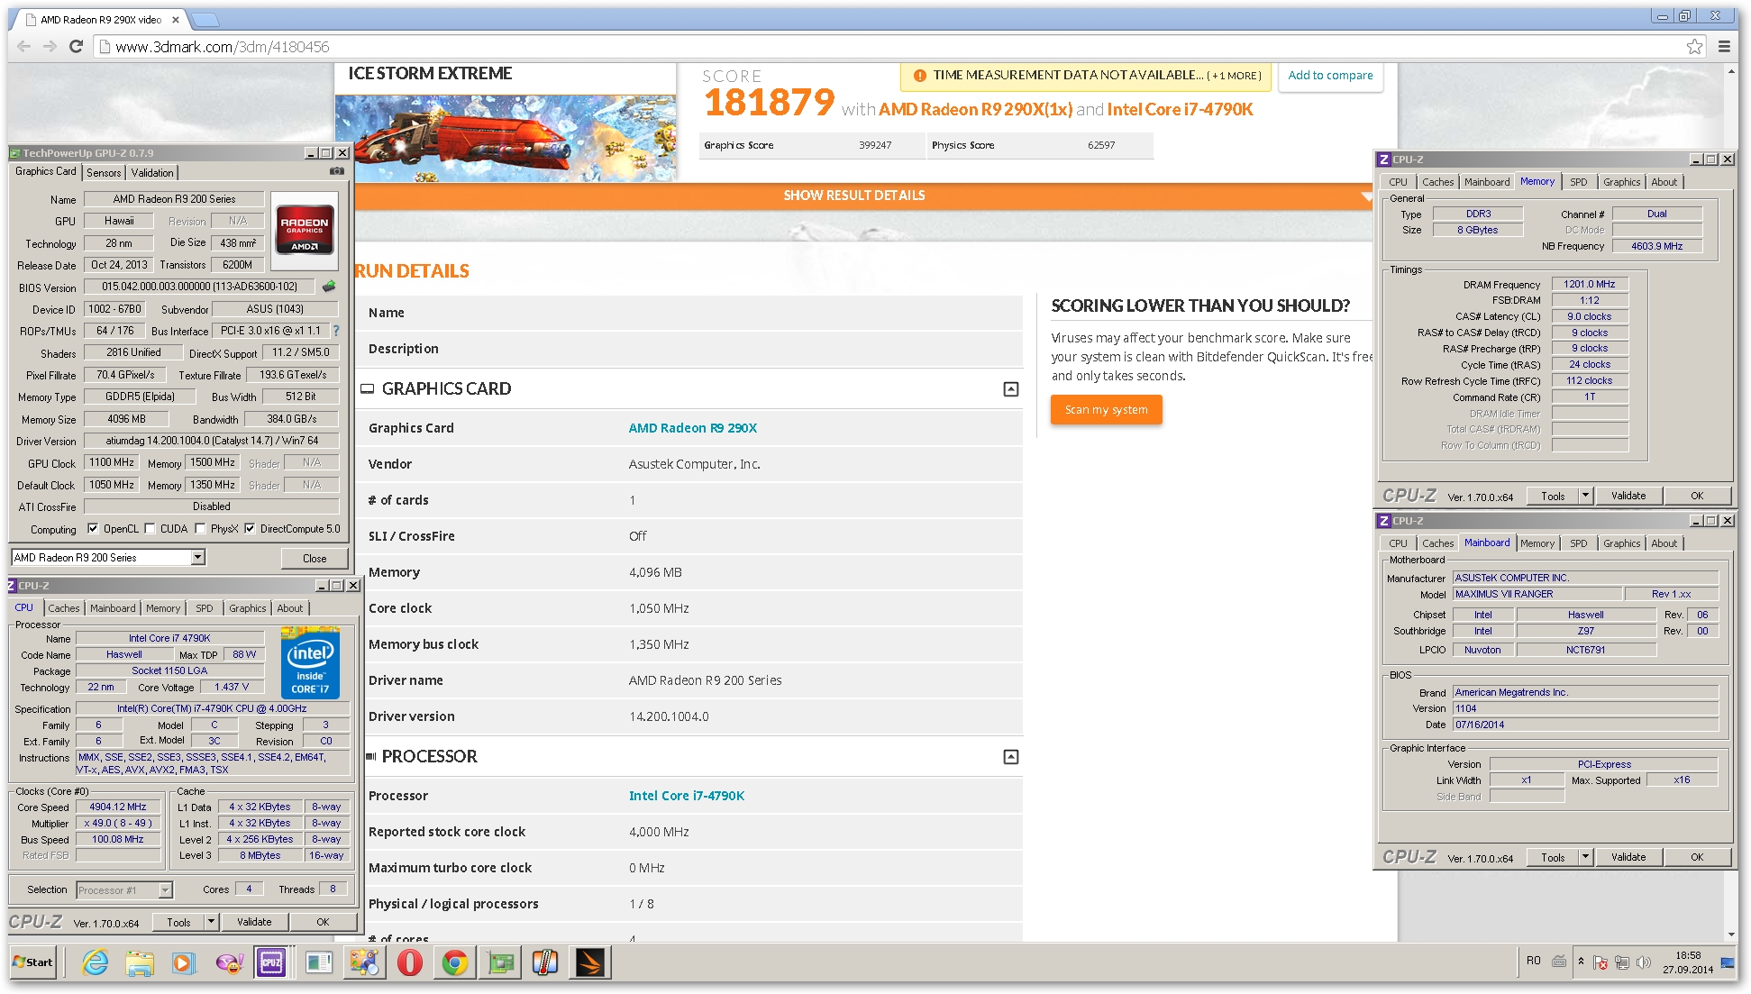Image resolution: width=1751 pixels, height=994 pixels.
Task: Click the browser back arrow
Action: tap(24, 47)
